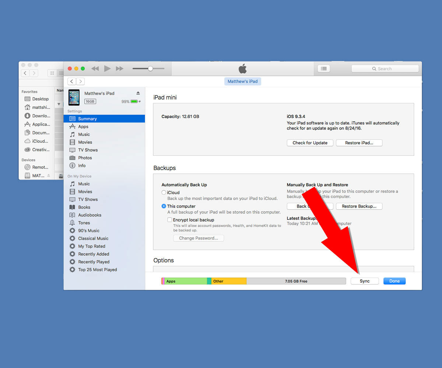Open the Recently Added playlist

[x=93, y=254]
